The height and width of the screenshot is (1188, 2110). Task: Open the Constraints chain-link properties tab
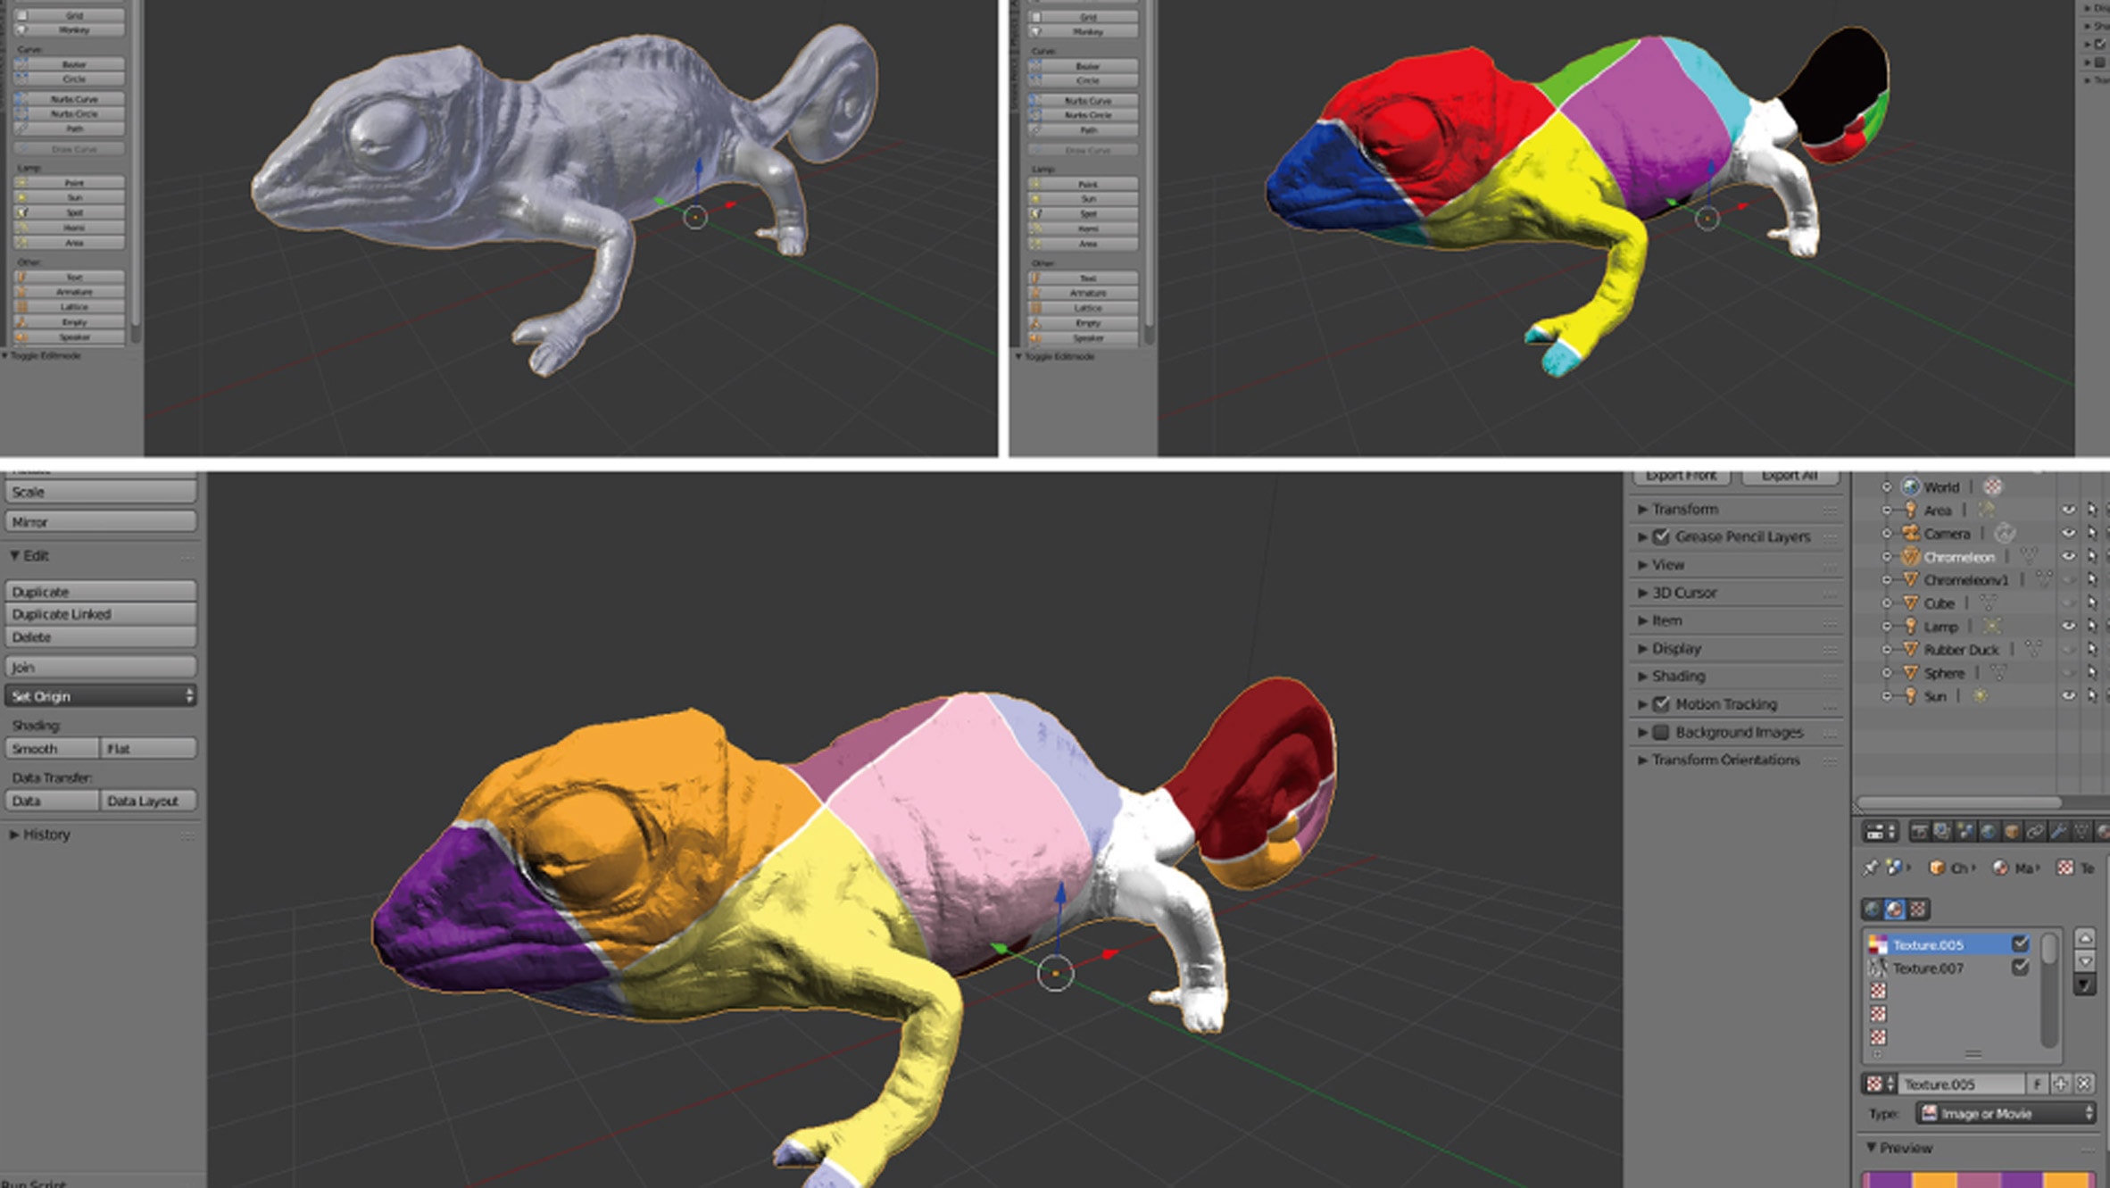tap(2035, 832)
